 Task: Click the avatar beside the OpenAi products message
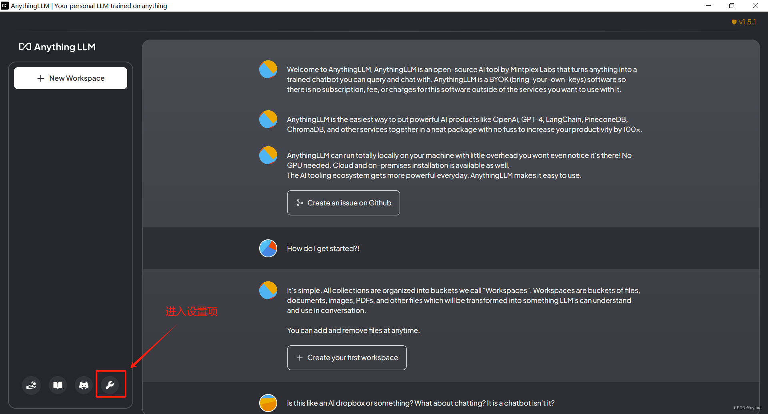pos(268,119)
